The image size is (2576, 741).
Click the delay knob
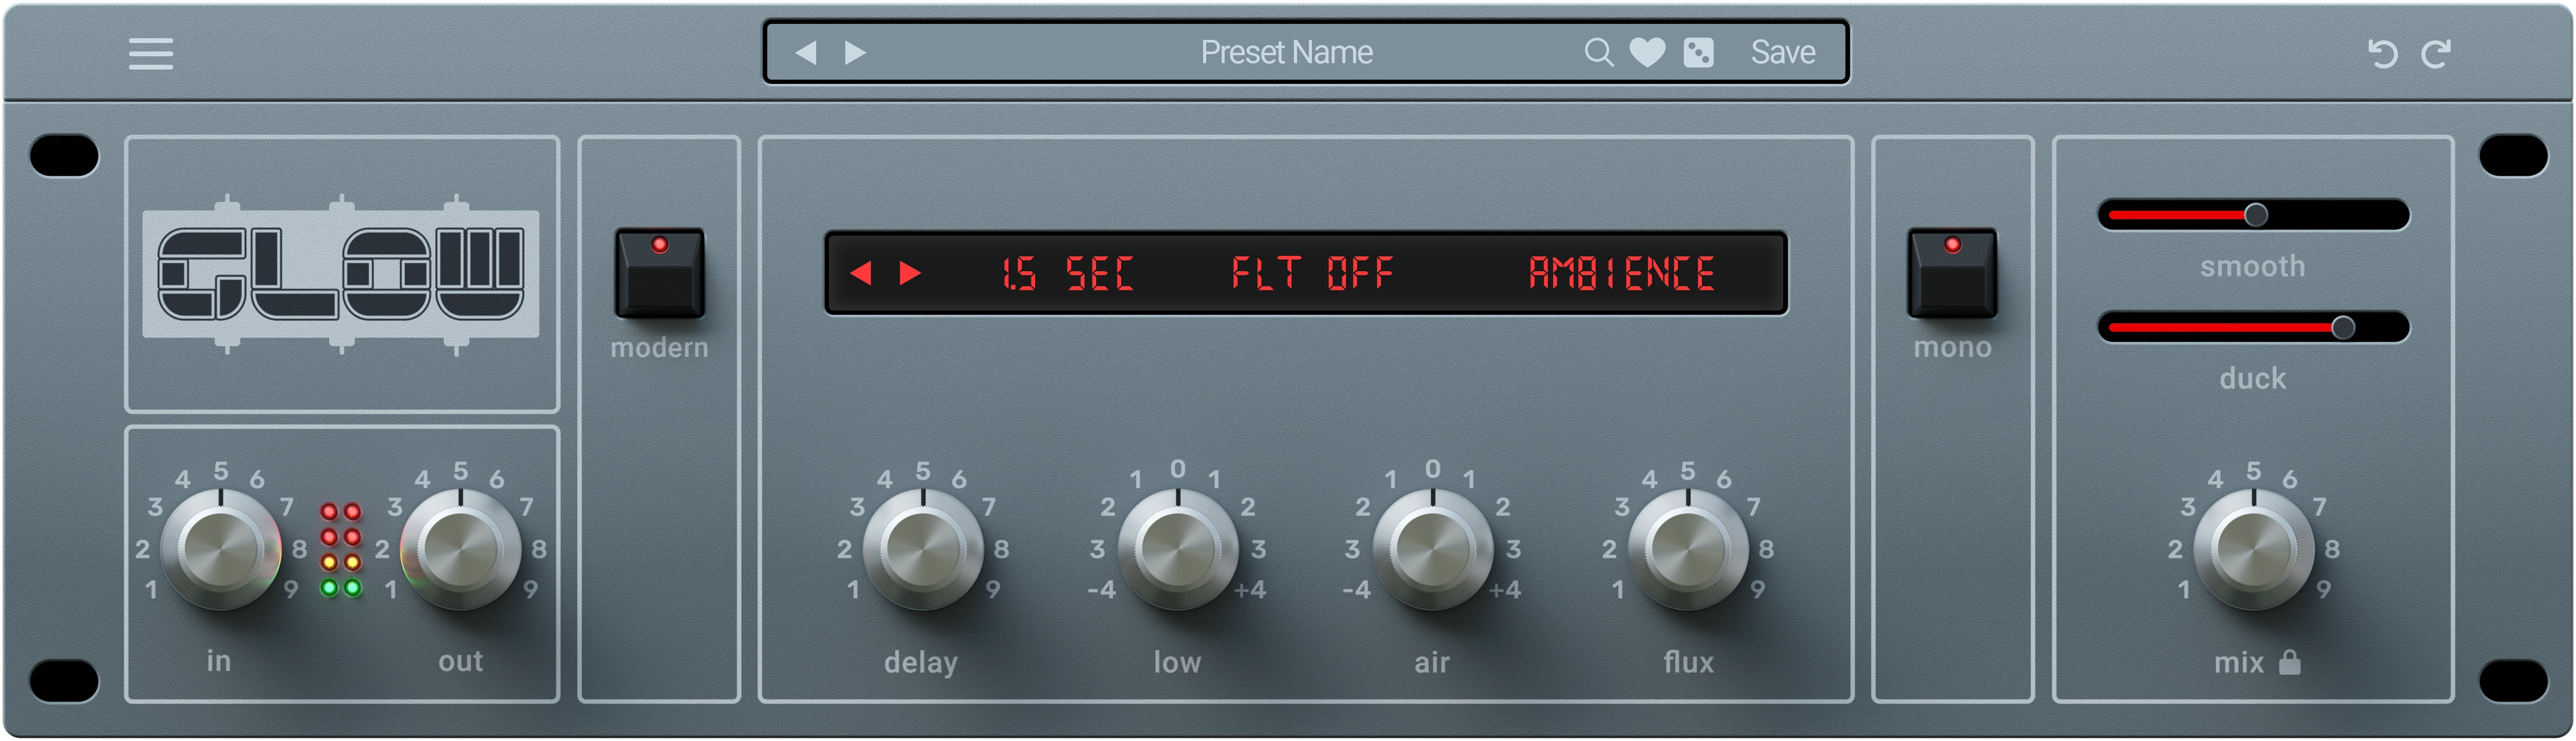[x=921, y=549]
